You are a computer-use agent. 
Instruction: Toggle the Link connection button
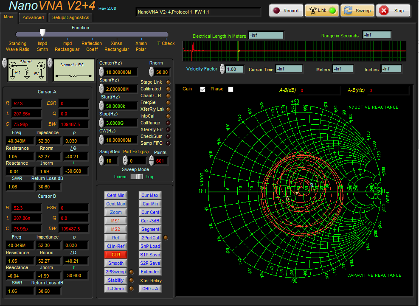pyautogui.click(x=322, y=11)
